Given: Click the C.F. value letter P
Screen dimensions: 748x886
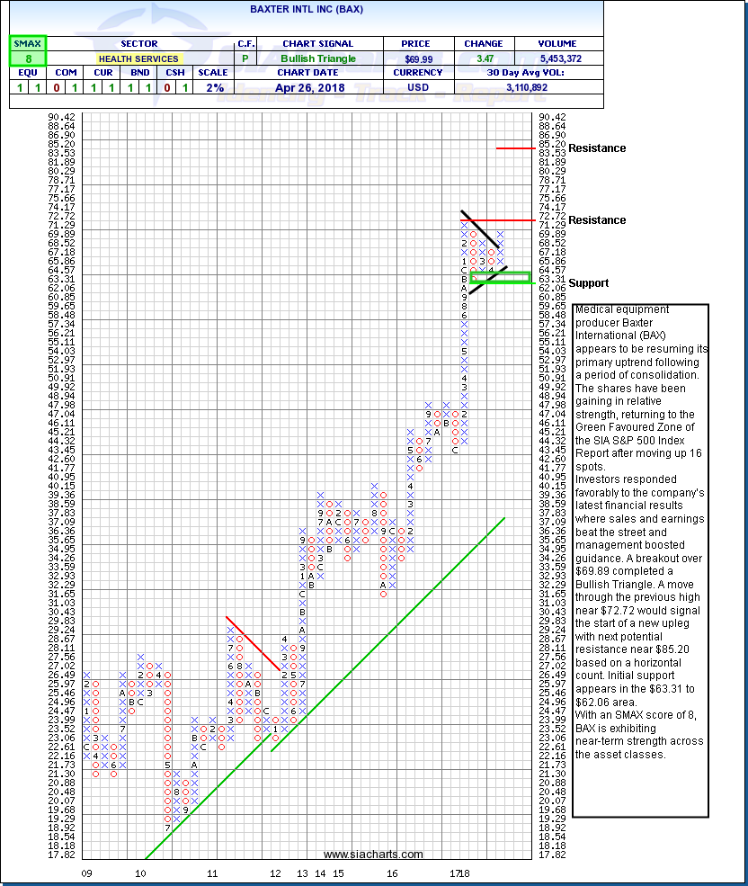Looking at the screenshot, I should [245, 58].
